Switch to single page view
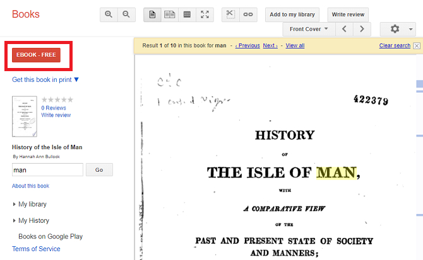The height and width of the screenshot is (260, 423). click(x=152, y=14)
